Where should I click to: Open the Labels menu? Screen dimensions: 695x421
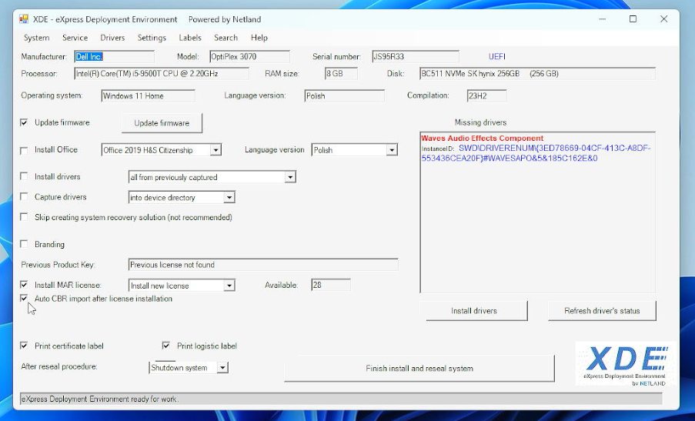tap(190, 38)
